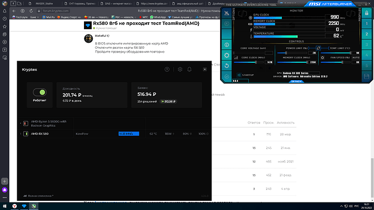The width and height of the screenshot is (374, 210).
Task: Click sidebar plus add-panel icon
Action: tap(4, 181)
